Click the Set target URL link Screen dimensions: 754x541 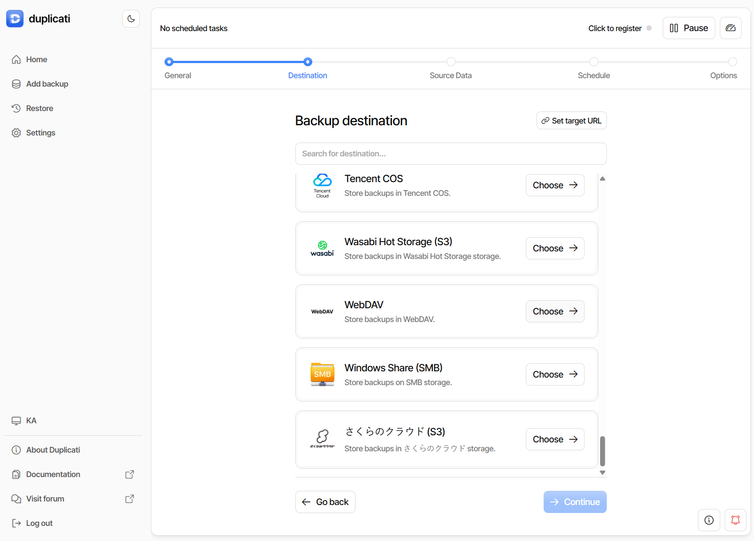571,120
